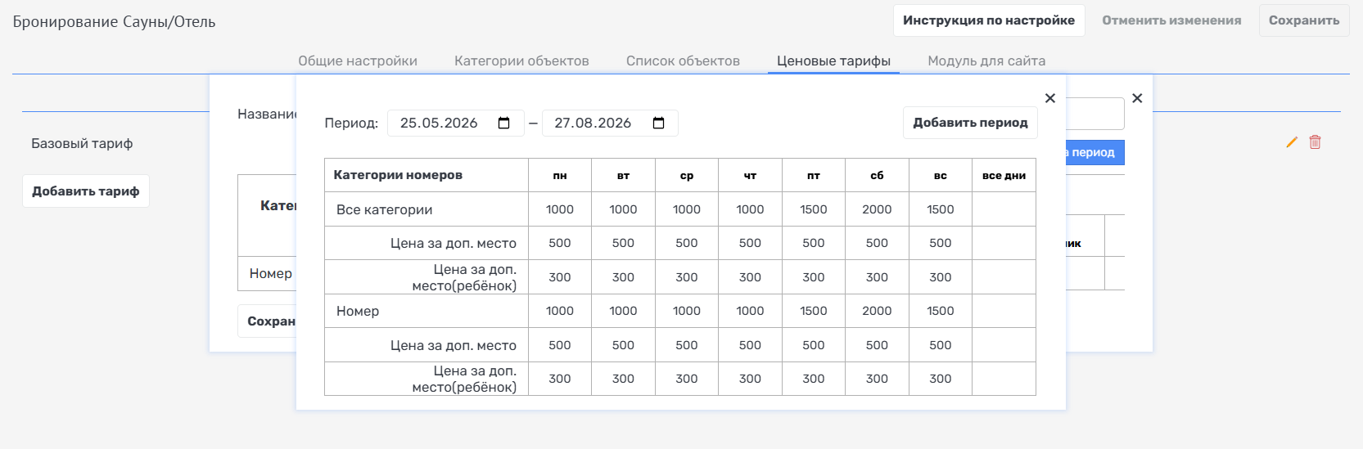Click the 'пн' column header
Image resolution: width=1363 pixels, height=449 pixels.
click(x=560, y=175)
